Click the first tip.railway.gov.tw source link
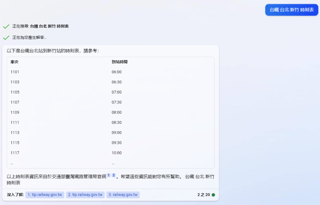320x205 pixels. pos(45,195)
